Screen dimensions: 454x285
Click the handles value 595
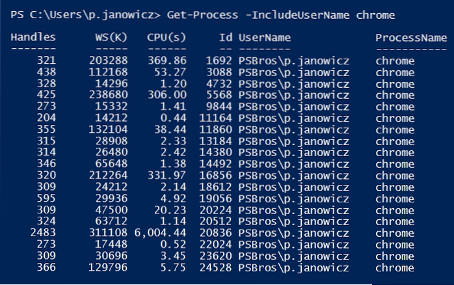[x=46, y=198]
